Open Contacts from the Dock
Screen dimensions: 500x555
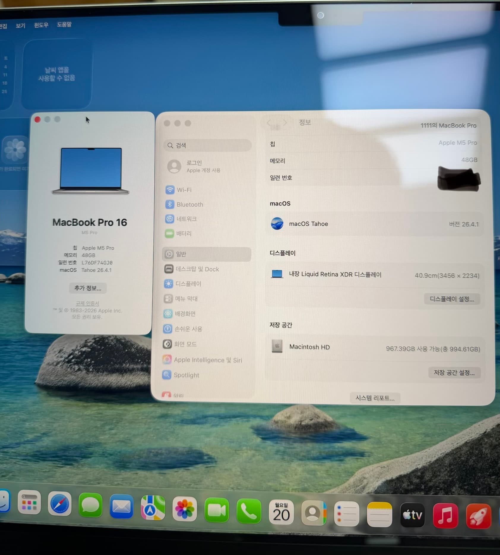tap(314, 513)
